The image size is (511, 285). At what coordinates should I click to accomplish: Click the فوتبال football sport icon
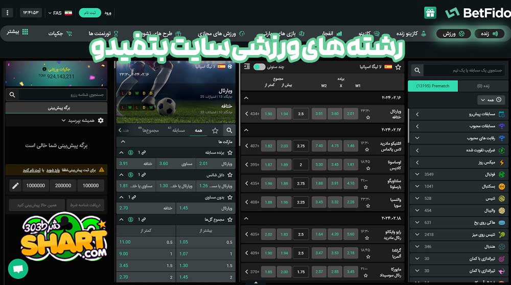502,174
